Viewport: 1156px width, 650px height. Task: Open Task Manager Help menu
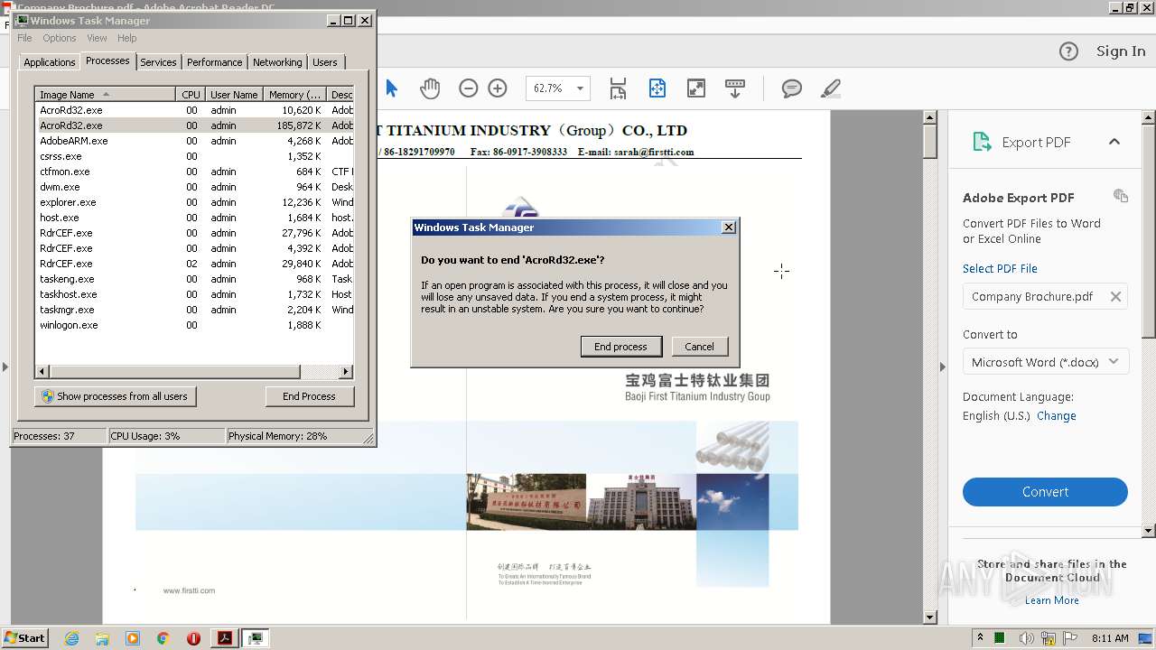click(127, 38)
